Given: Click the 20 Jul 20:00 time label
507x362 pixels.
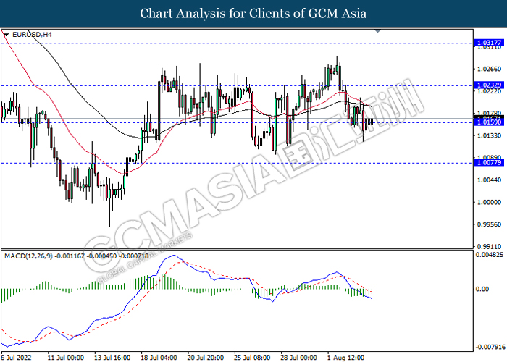Looking at the screenshot, I should pos(205,358).
